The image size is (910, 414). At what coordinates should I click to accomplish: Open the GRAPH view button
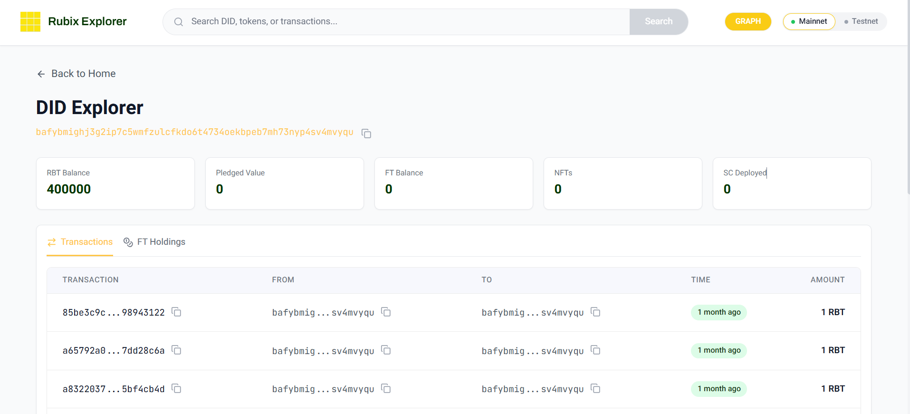[x=748, y=21]
